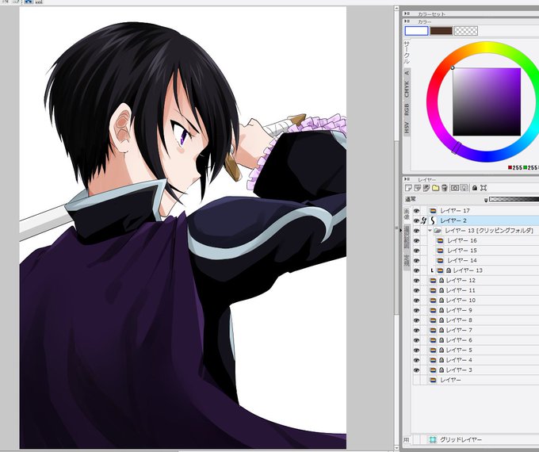
Task: Hide レイヤー 17 with its eye icon
Action: pyautogui.click(x=416, y=210)
